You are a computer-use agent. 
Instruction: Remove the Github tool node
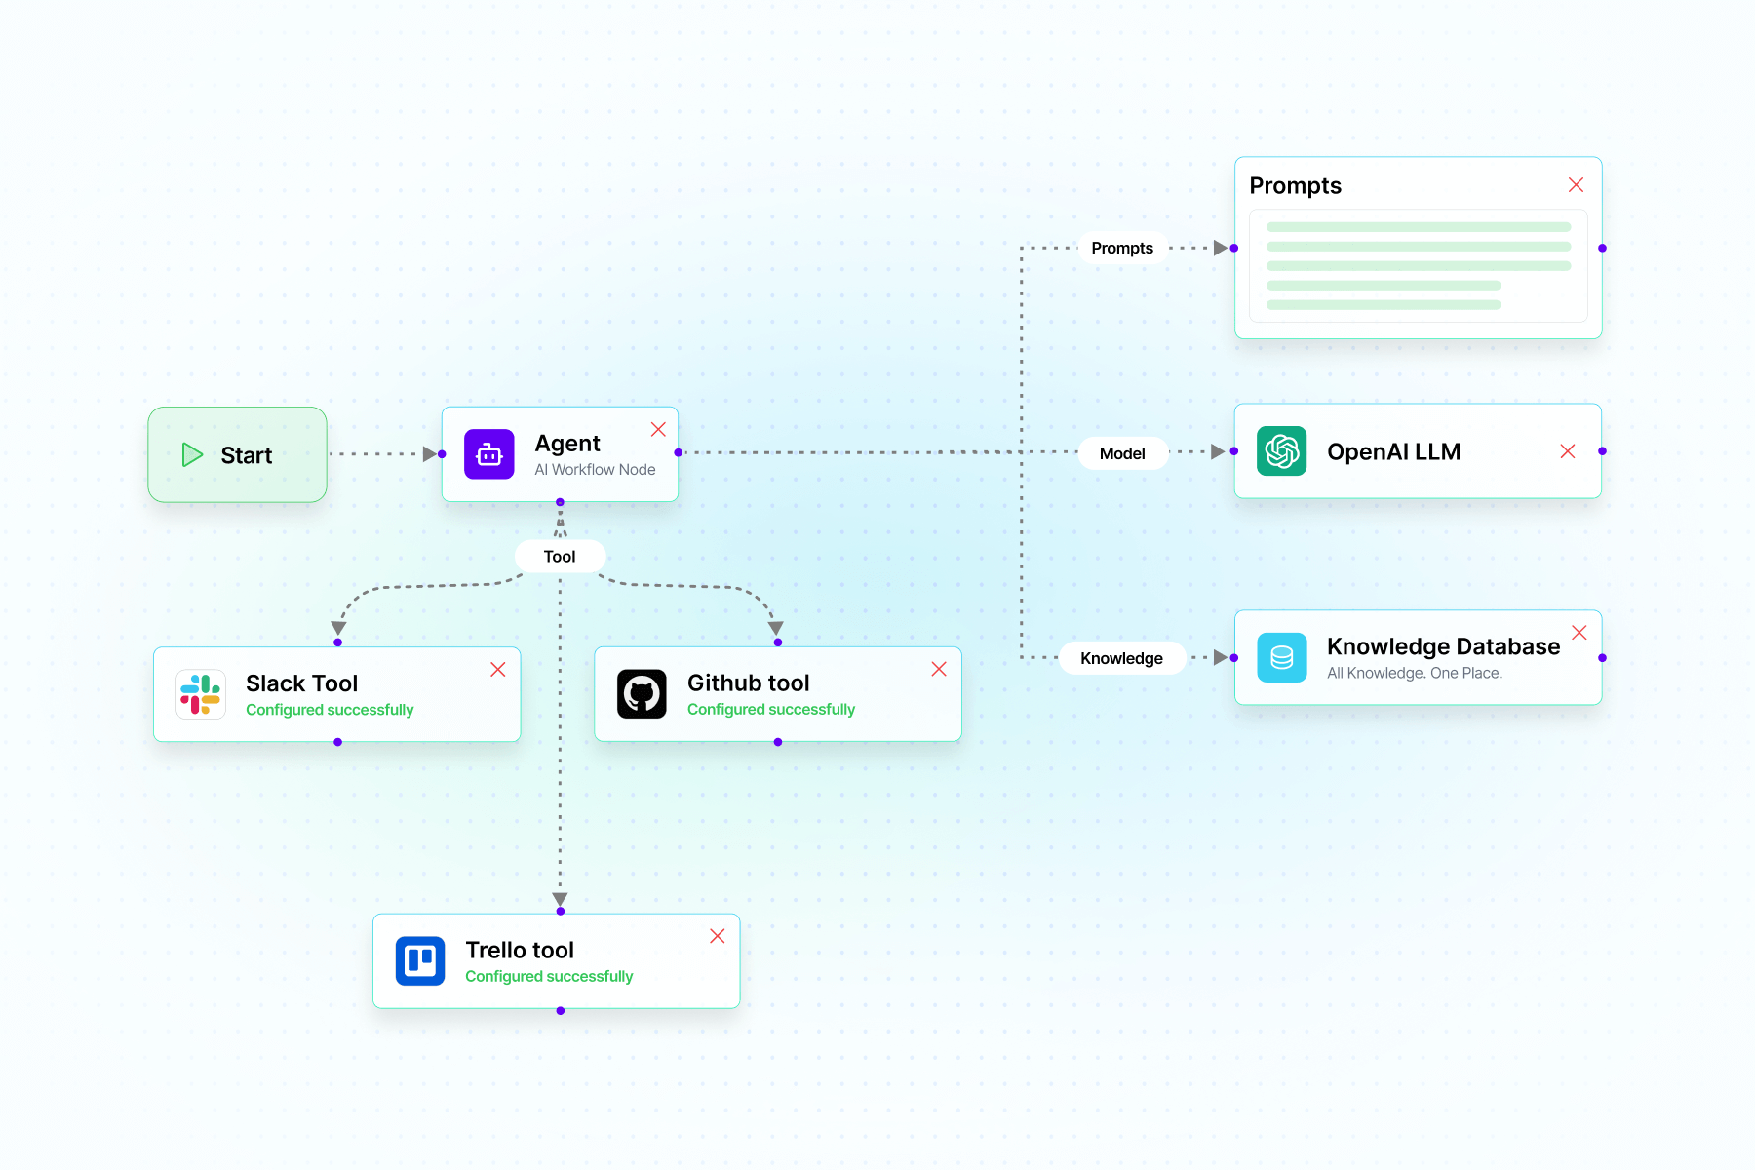point(939,669)
